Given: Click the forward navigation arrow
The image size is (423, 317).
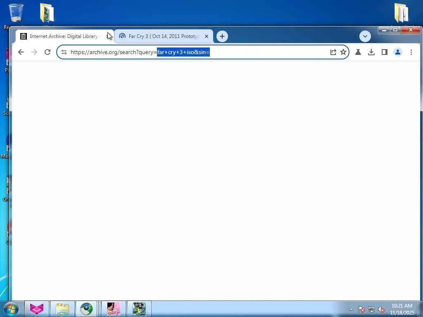Looking at the screenshot, I should click(x=34, y=52).
